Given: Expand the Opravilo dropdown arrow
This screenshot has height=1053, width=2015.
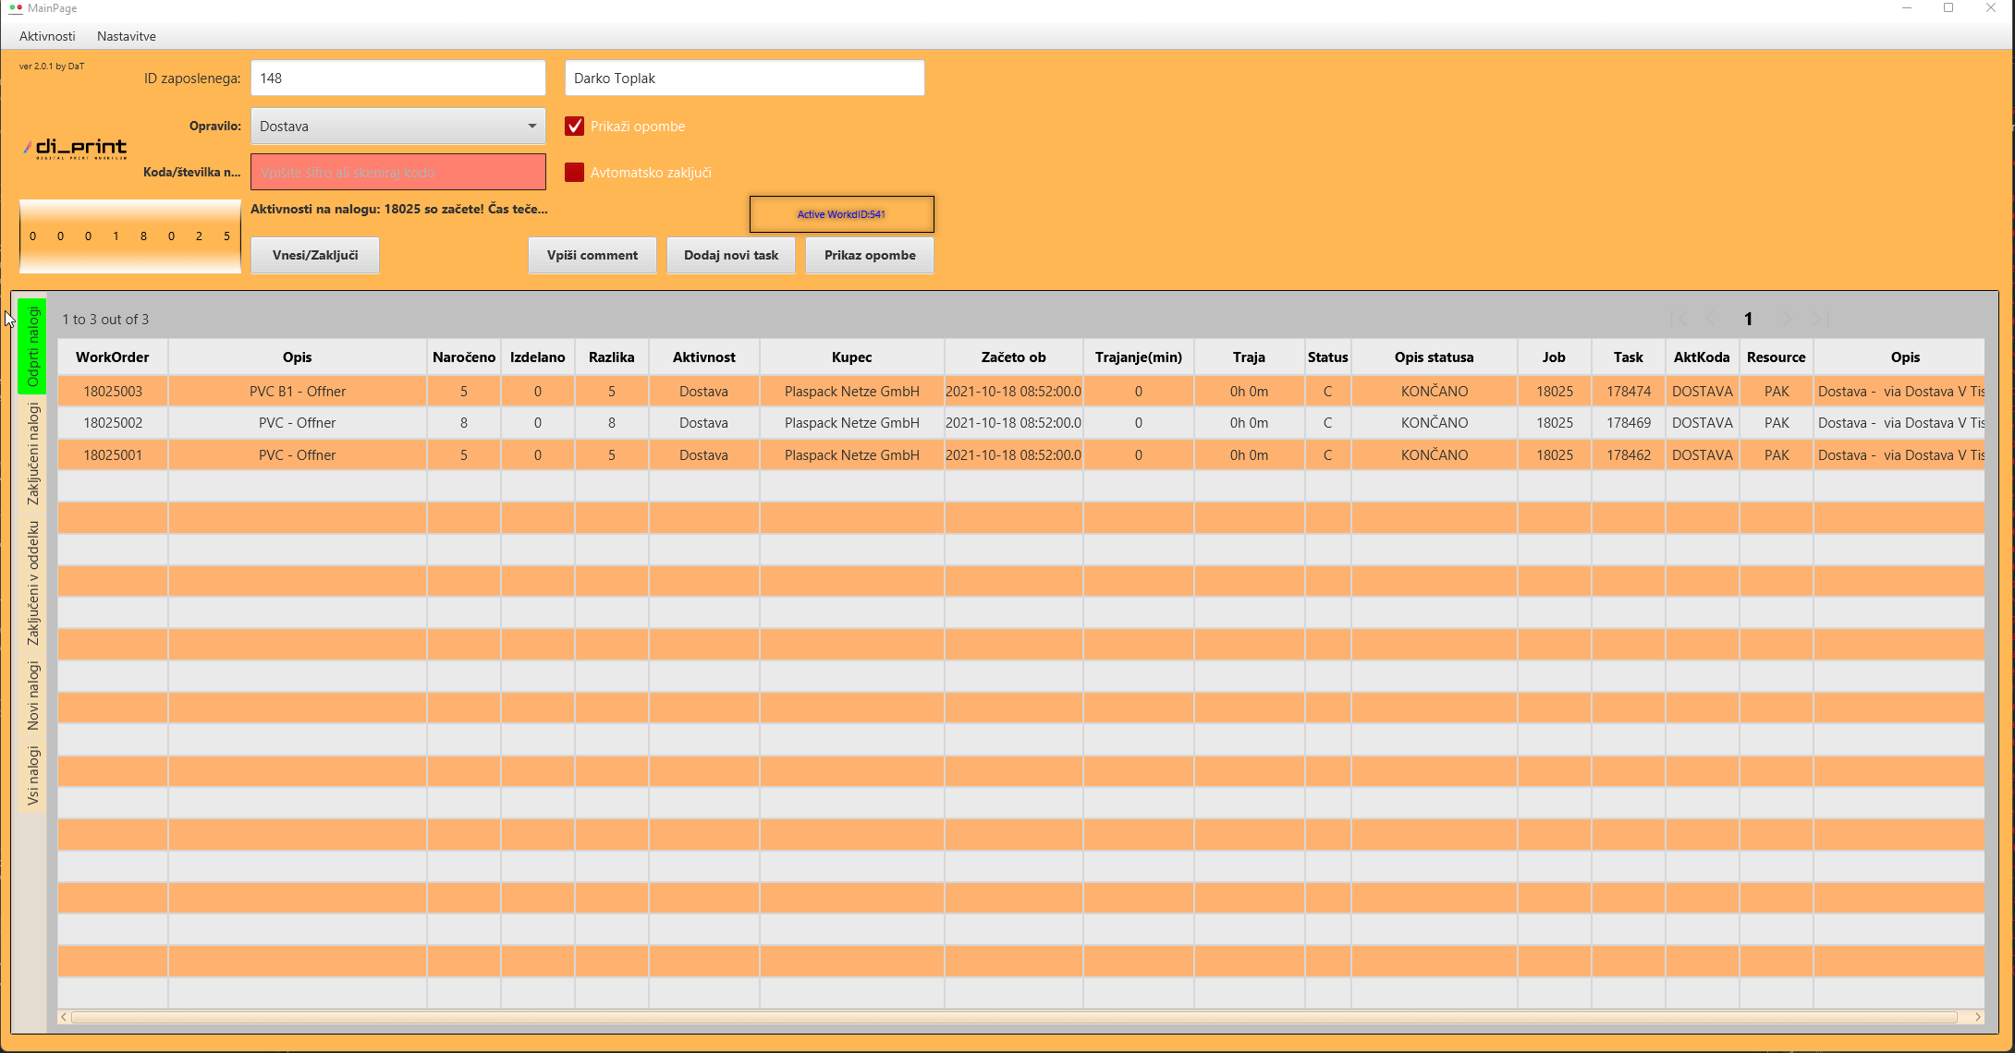Looking at the screenshot, I should point(531,127).
